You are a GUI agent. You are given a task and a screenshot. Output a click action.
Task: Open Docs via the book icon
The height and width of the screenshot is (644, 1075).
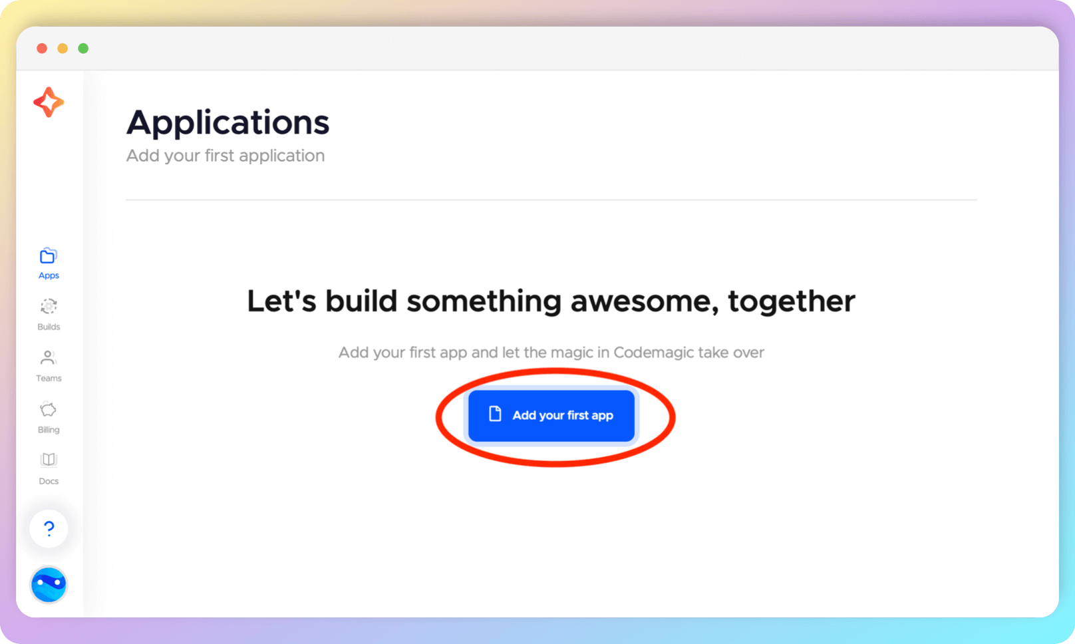point(48,460)
